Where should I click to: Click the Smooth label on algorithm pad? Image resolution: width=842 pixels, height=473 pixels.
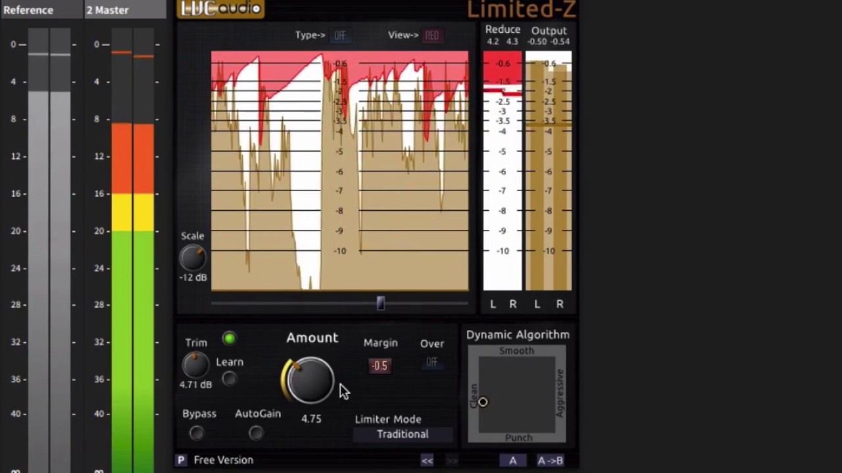[516, 351]
